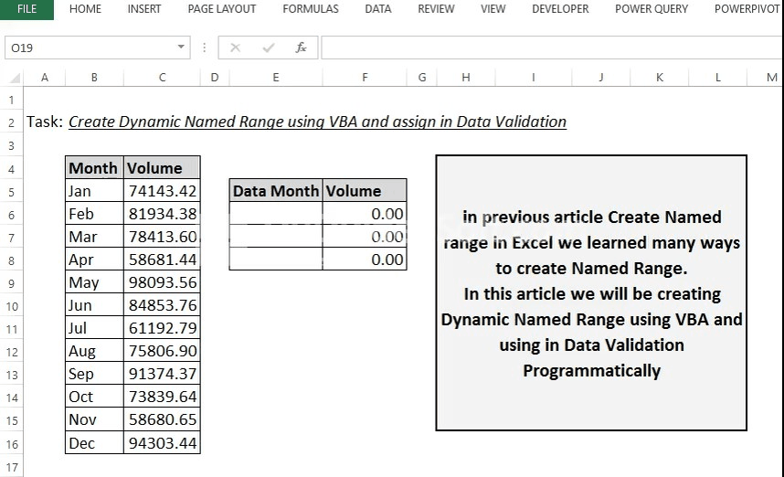The width and height of the screenshot is (784, 477).
Task: Open the REVIEW ribbon tab
Action: click(436, 9)
